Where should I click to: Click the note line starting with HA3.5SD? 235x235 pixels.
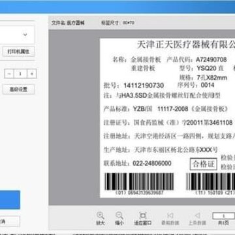162,95
